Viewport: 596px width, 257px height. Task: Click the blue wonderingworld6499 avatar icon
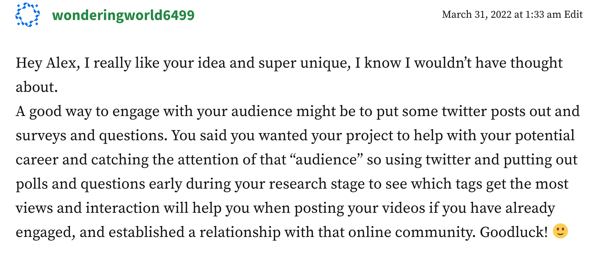click(28, 15)
